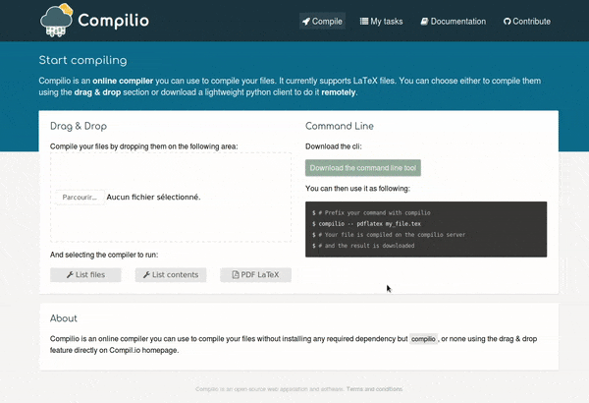The image size is (589, 403).
Task: Run the List contents compiler
Action: [171, 275]
